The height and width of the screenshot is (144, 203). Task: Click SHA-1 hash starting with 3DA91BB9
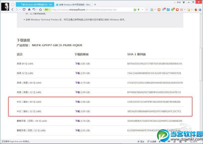[x=155, y=121]
